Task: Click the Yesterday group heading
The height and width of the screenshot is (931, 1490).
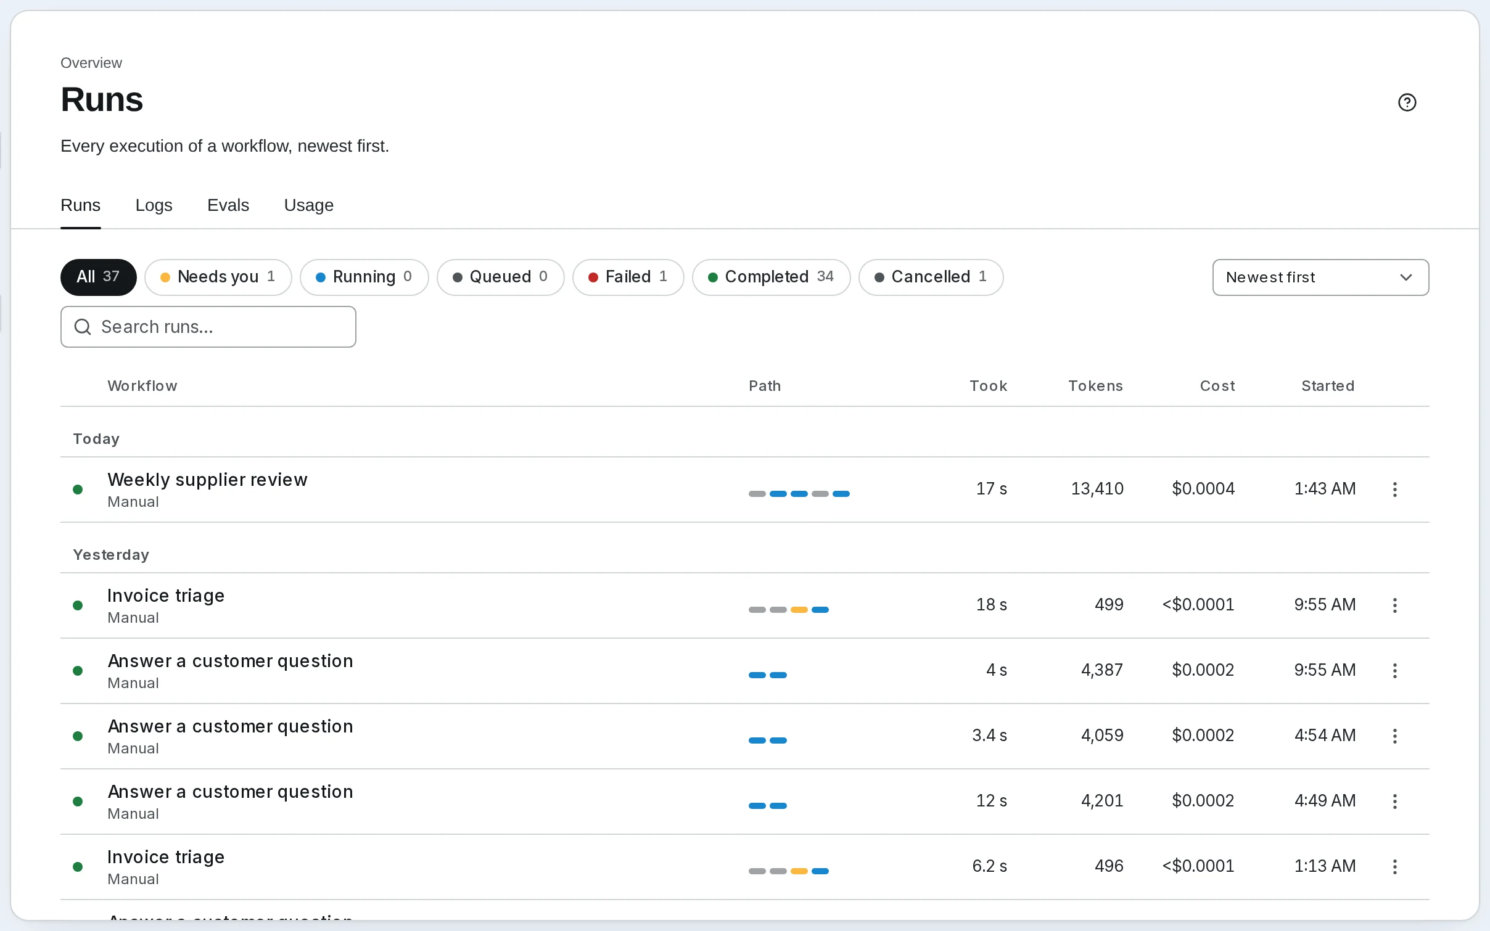Action: (111, 555)
